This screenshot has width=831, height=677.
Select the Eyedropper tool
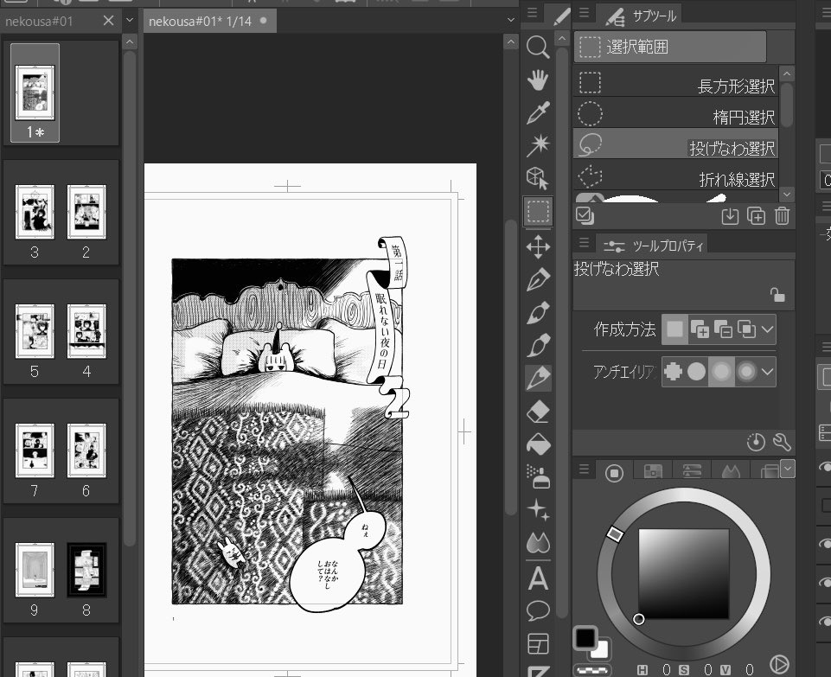tap(538, 112)
